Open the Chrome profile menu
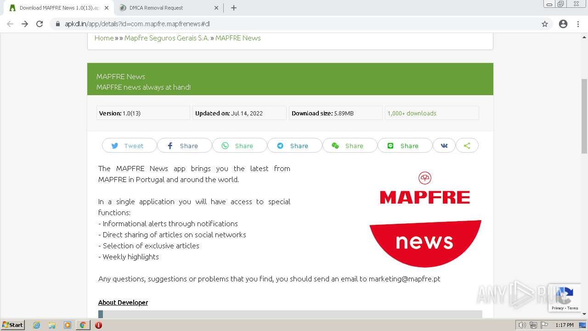This screenshot has width=588, height=331. (x=563, y=24)
